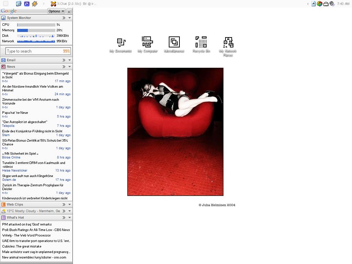
Task: Open 'Papa hat 'ne Neue' news headline
Action: [x=15, y=113]
